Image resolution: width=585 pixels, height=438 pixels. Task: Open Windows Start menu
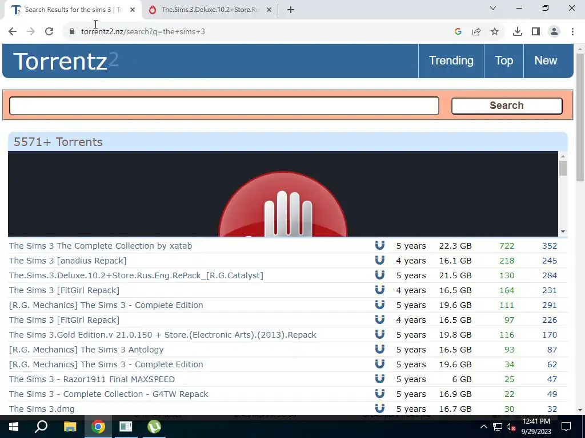(14, 427)
